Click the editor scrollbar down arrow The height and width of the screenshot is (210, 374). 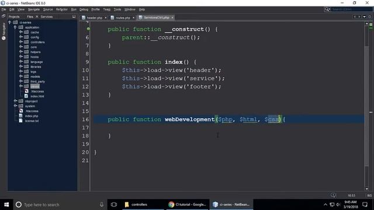[367, 189]
